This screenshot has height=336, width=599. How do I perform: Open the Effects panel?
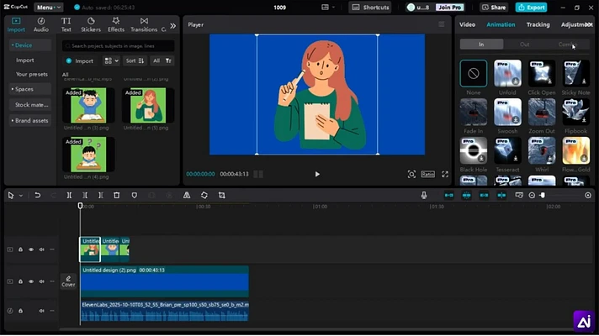116,24
